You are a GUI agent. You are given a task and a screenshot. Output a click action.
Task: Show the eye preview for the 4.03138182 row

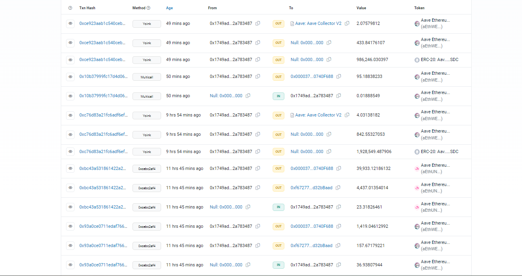pos(70,115)
